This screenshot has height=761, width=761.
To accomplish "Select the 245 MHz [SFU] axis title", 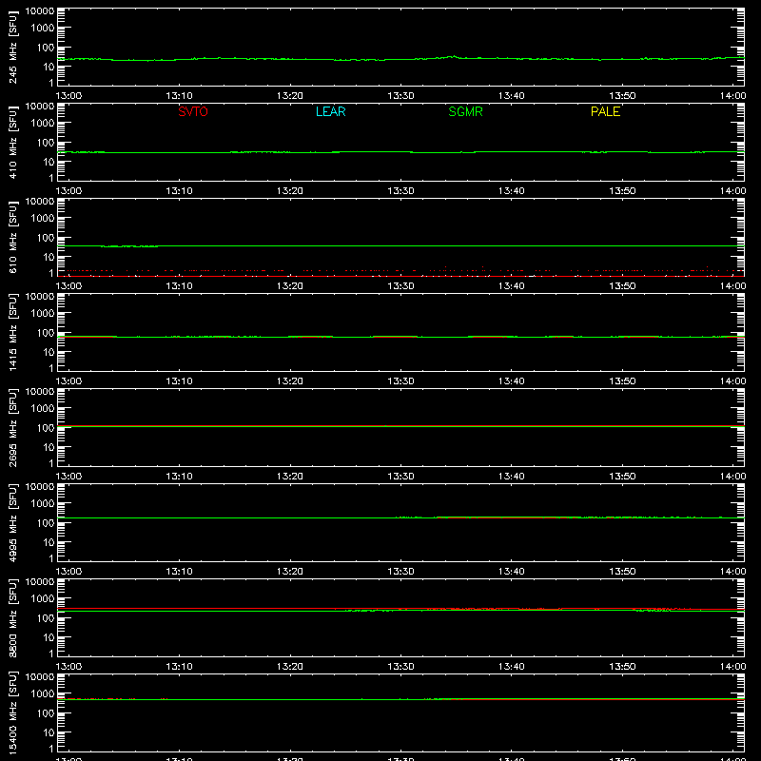I will pyautogui.click(x=13, y=47).
